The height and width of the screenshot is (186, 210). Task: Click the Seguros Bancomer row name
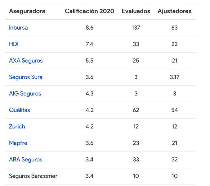(x=33, y=176)
